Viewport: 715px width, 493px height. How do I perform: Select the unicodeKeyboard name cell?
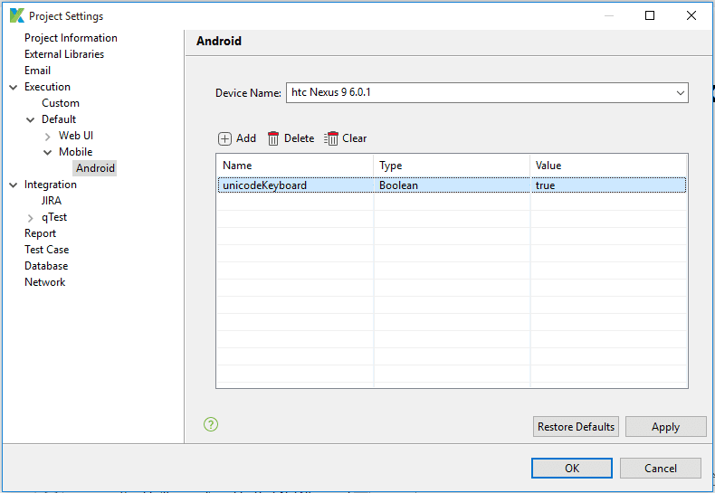pyautogui.click(x=296, y=185)
